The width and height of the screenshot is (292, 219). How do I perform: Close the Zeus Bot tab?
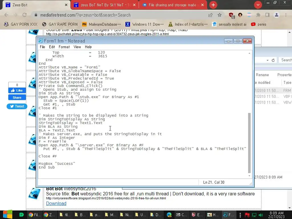coord(66,5)
